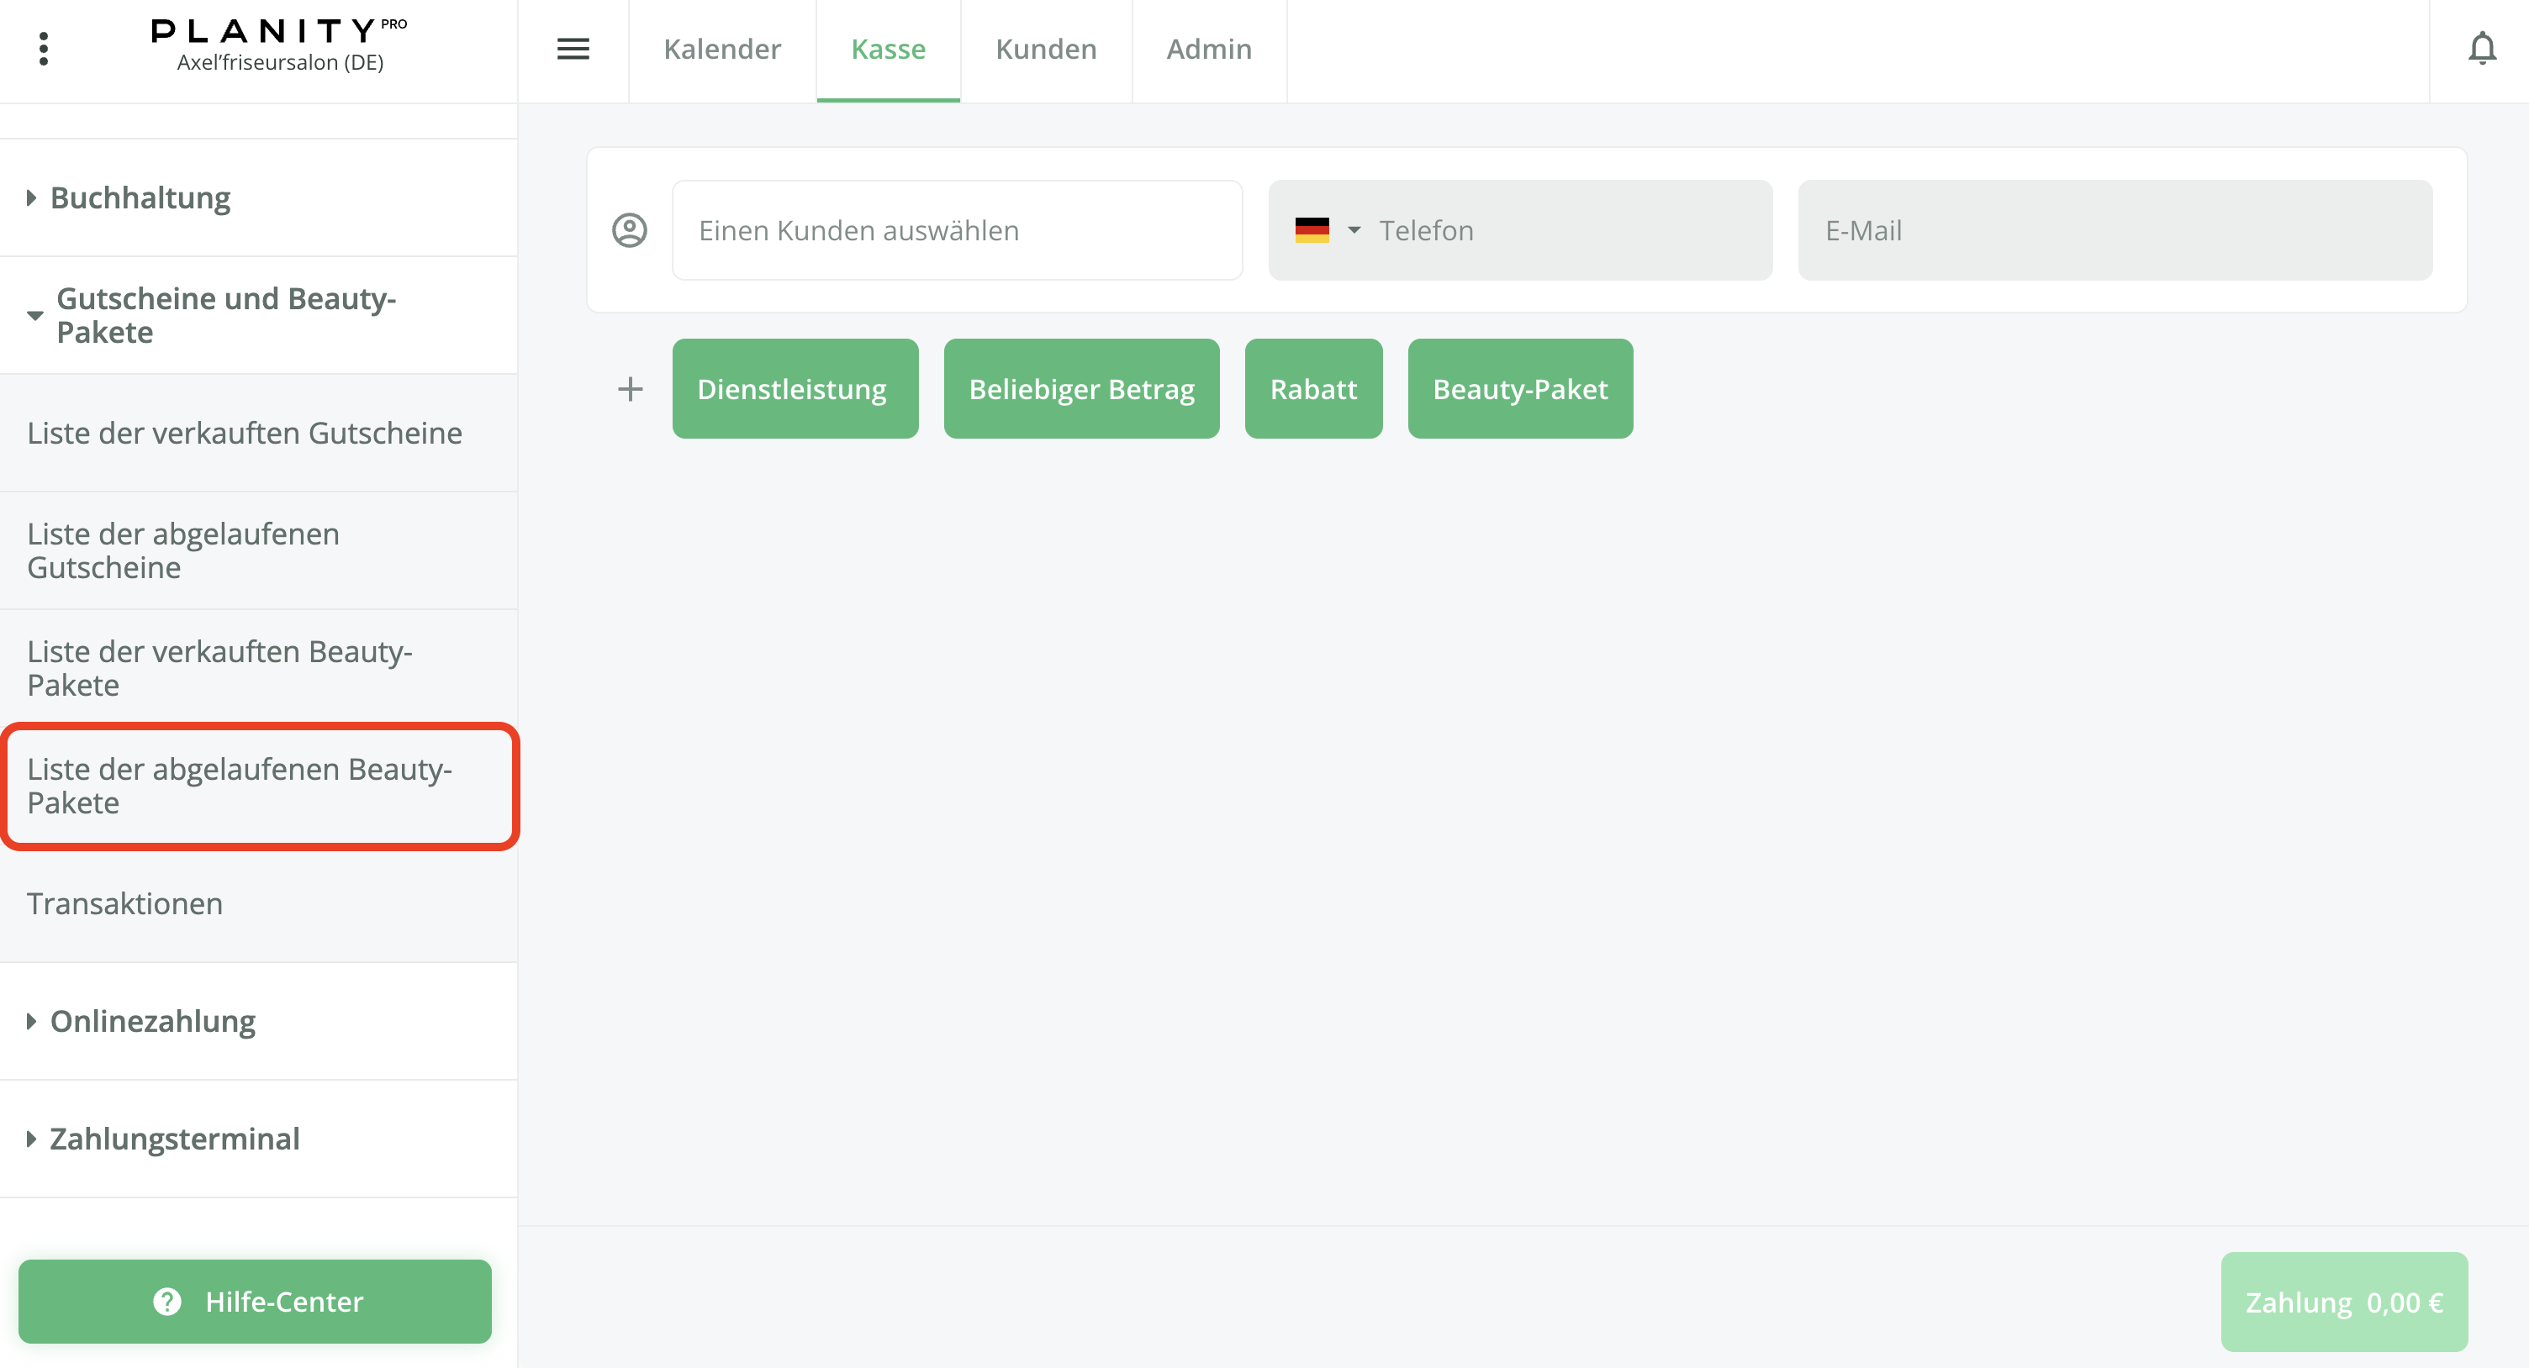The image size is (2529, 1368).
Task: Open the Admin tab
Action: tap(1208, 49)
